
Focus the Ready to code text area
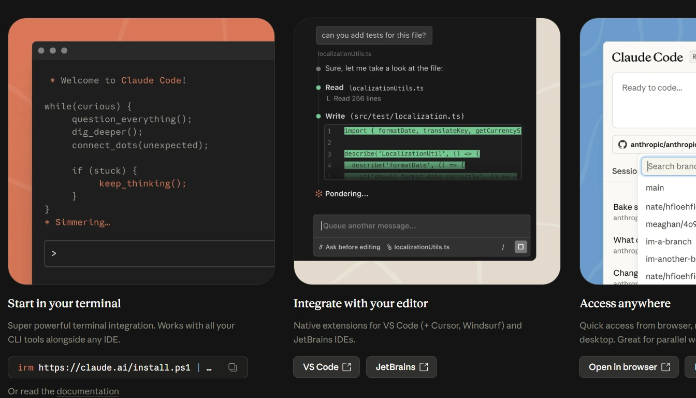click(x=654, y=101)
